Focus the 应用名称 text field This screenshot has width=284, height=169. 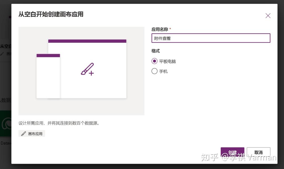211,38
